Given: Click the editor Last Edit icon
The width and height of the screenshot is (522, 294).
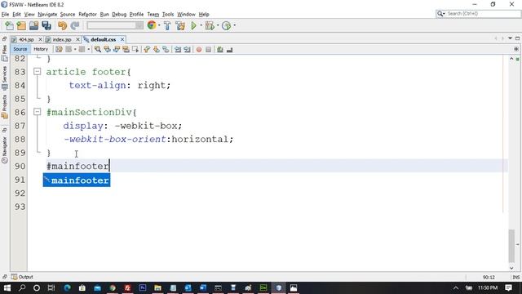Looking at the screenshot, I should point(59,49).
